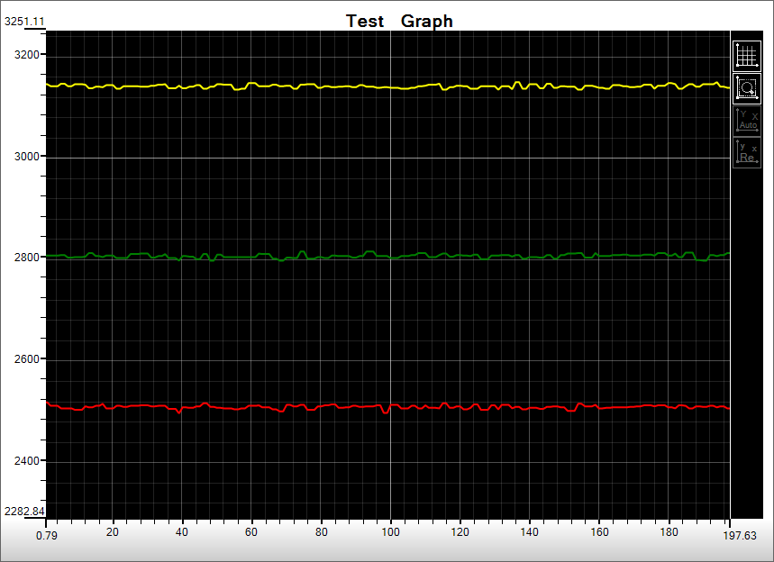Click the 100 label on X axis
The image size is (774, 562).
pos(390,532)
